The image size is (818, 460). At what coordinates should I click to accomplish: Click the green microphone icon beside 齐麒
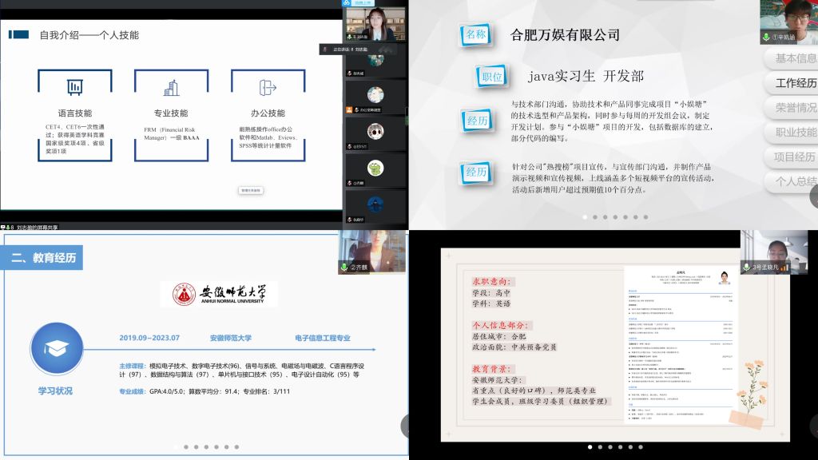pyautogui.click(x=344, y=268)
